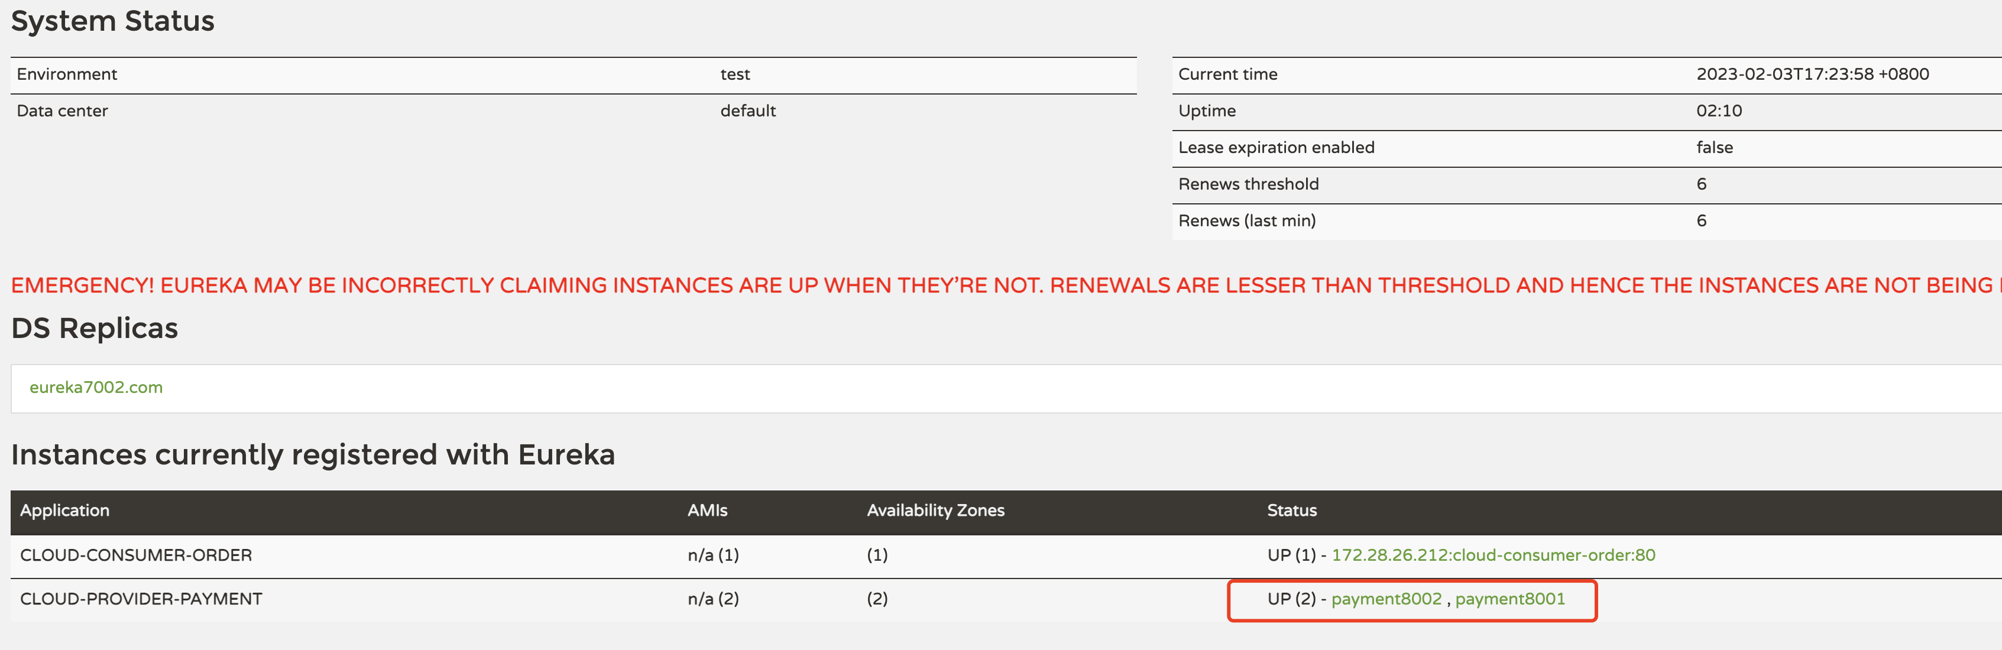Click the Renews threshold label
2002x650 pixels.
pyautogui.click(x=1248, y=184)
